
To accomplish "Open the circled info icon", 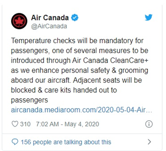I will point(149,124).
